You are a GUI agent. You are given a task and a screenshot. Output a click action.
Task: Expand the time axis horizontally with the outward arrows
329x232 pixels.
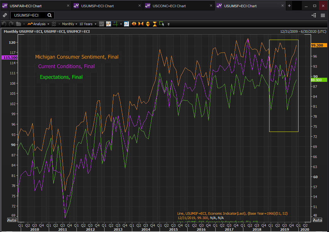pos(134,24)
